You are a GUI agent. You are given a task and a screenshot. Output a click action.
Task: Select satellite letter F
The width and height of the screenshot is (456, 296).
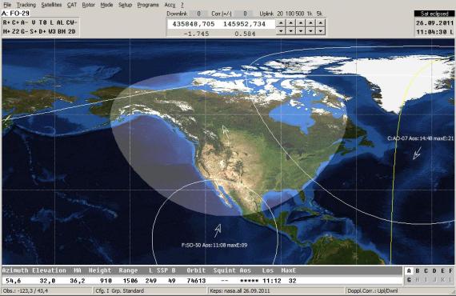pos(450,271)
